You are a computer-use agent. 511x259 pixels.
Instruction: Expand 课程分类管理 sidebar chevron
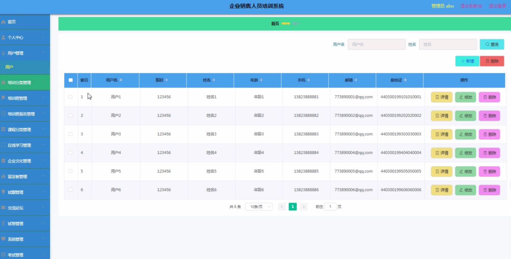tap(44, 130)
